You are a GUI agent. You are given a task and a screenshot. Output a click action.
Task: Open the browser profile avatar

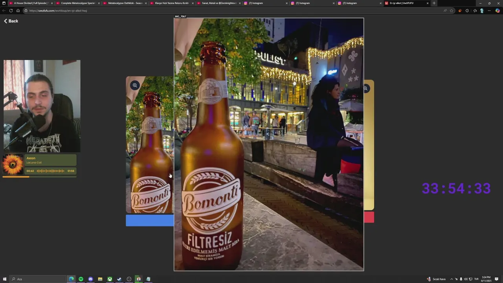point(482,11)
